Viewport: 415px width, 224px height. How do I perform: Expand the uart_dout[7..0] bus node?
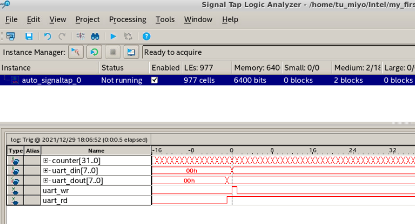tap(46, 180)
